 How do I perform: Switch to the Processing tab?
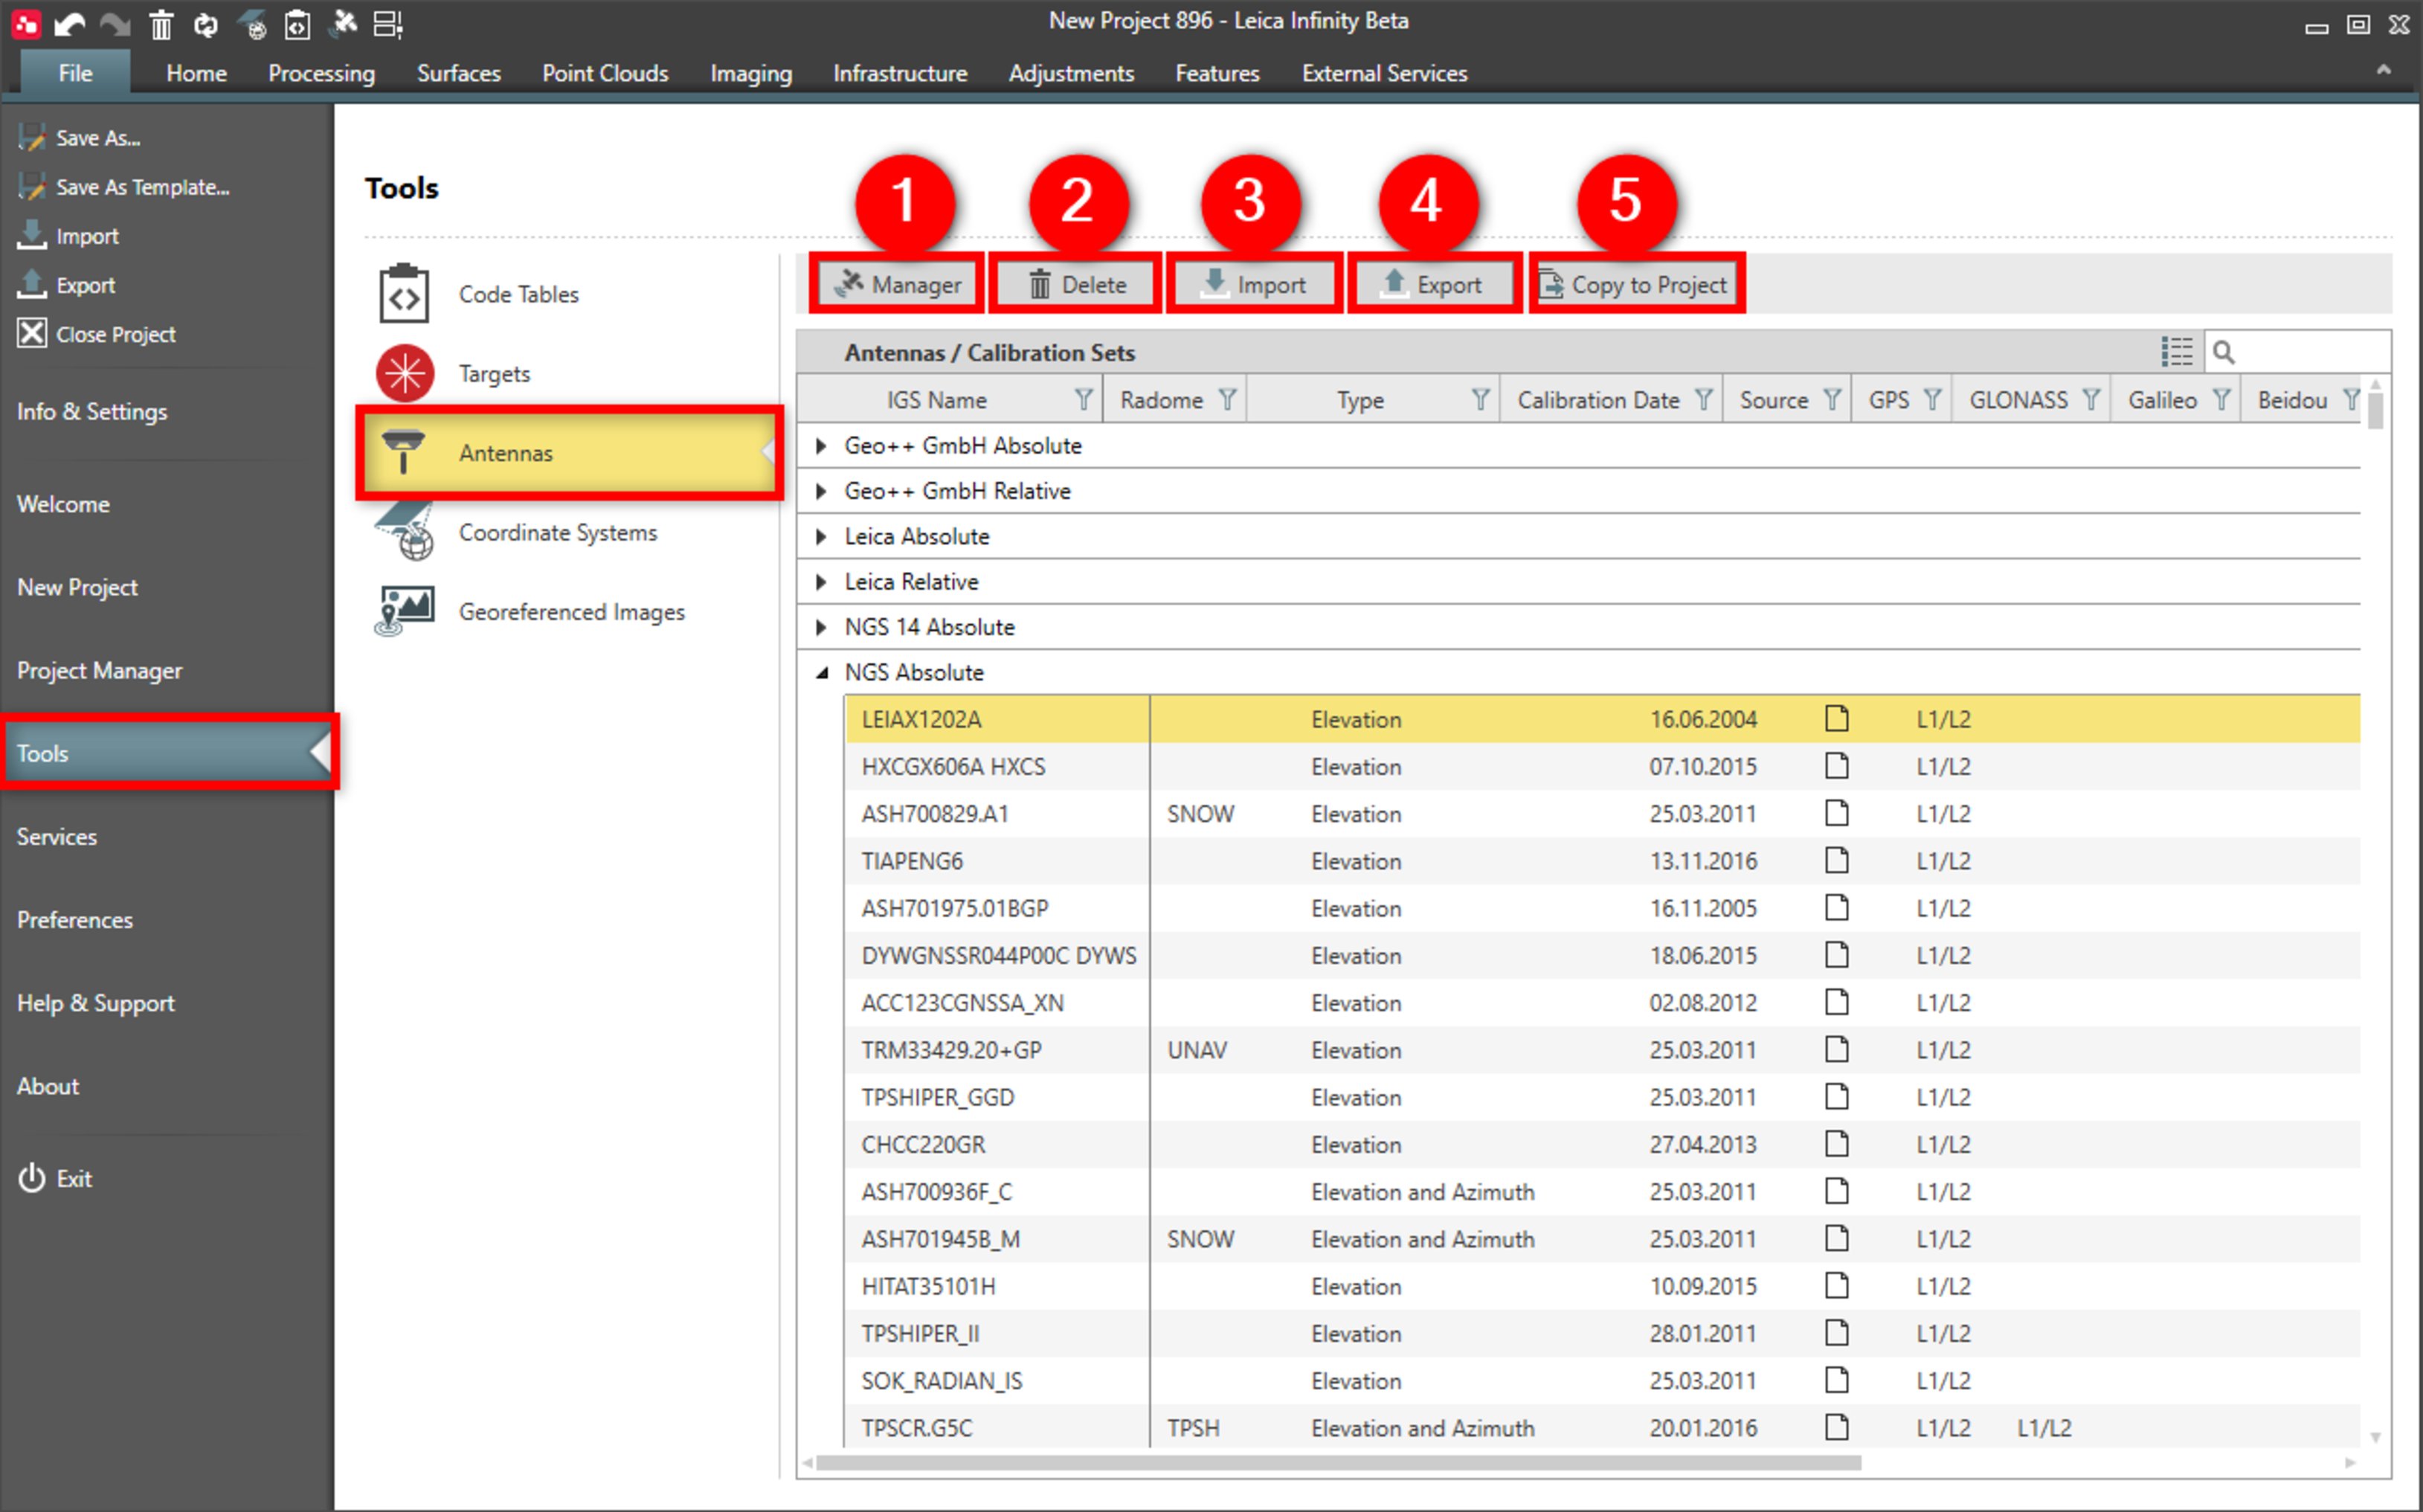321,73
